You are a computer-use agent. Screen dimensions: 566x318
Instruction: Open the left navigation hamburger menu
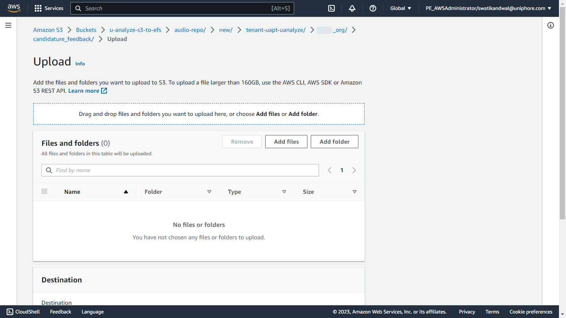click(8, 25)
